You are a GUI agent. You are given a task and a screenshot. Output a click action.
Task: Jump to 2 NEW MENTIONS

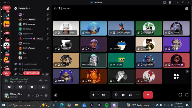[32, 73]
